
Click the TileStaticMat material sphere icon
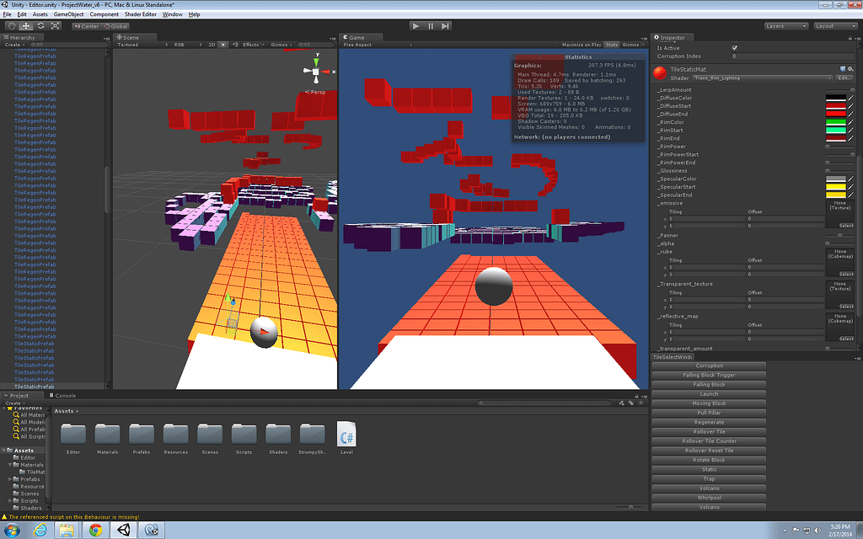pyautogui.click(x=661, y=72)
